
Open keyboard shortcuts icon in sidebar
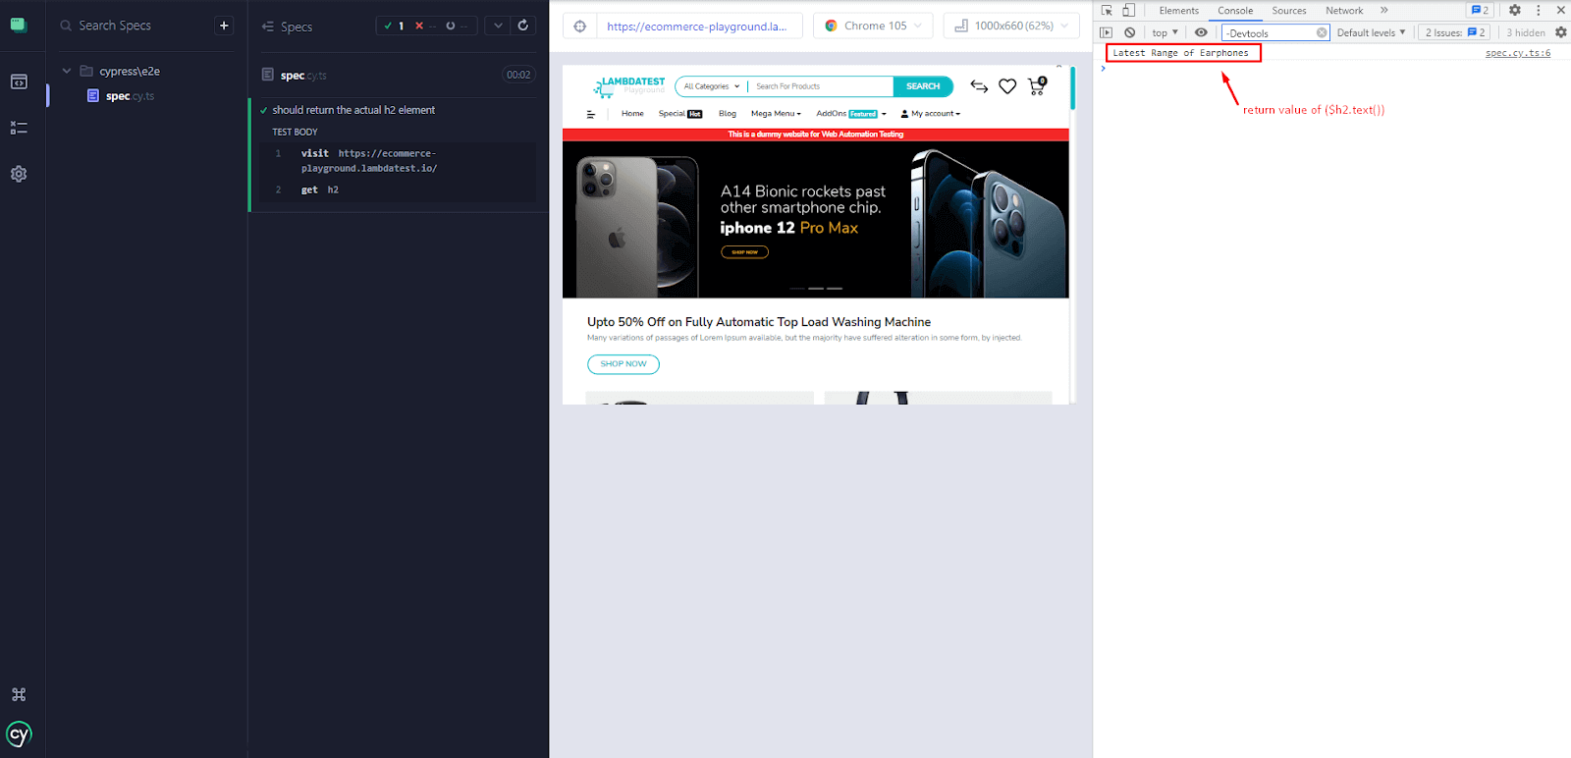(x=19, y=694)
